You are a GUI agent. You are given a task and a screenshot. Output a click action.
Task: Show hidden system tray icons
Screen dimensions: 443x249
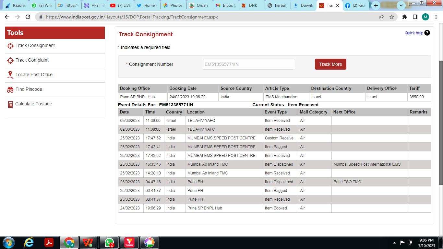click(394, 243)
